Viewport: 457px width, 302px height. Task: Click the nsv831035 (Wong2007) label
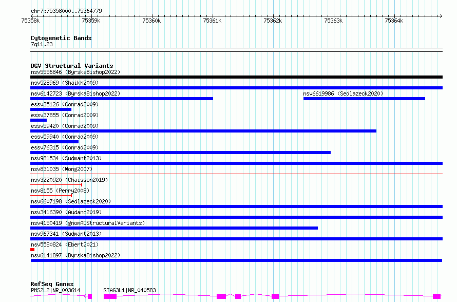pos(62,169)
